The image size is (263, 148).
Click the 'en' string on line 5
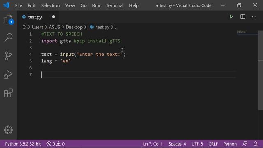coord(66,61)
